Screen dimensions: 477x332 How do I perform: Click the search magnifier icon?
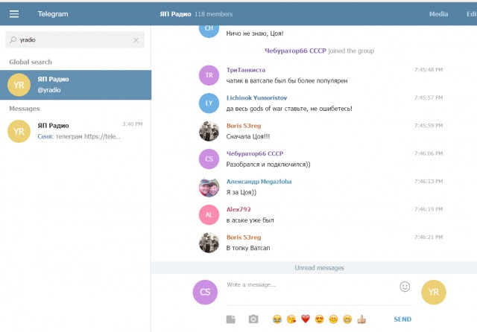(x=13, y=39)
